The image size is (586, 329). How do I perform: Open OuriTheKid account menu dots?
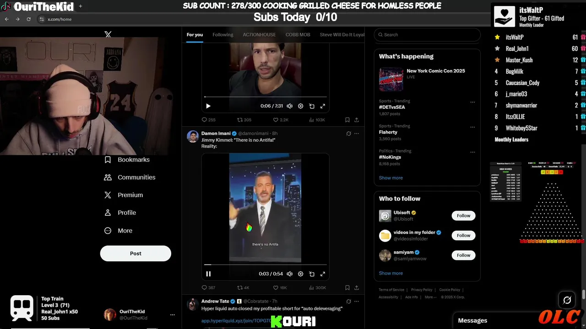pyautogui.click(x=173, y=315)
